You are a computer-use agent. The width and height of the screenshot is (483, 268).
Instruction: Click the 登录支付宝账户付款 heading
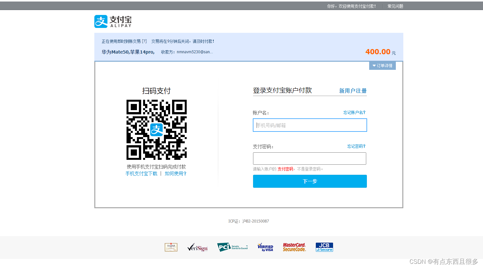click(282, 90)
